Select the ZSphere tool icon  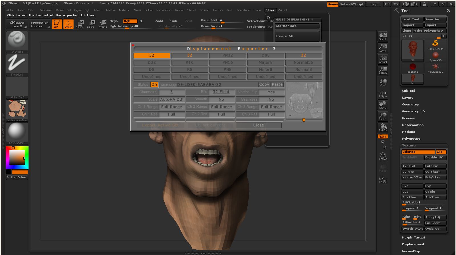[x=413, y=68]
